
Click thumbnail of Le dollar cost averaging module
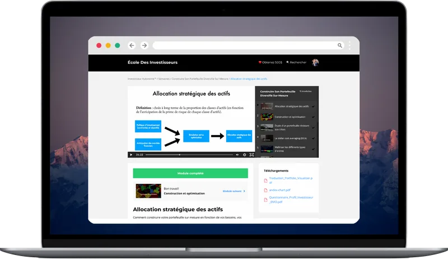click(267, 138)
